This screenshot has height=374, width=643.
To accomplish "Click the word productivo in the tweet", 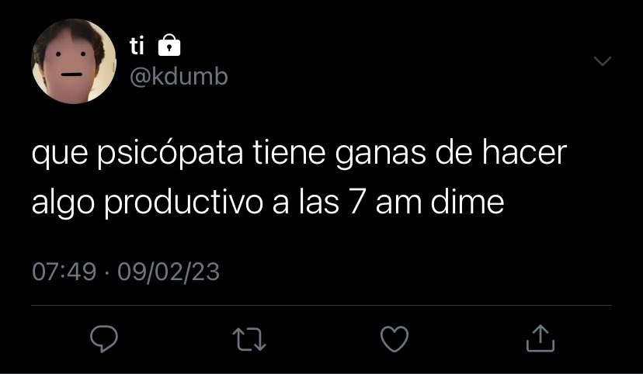I will tap(184, 202).
